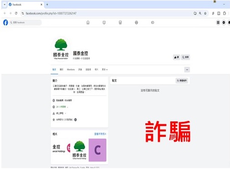
Task: Open the notifications bell icon
Action: tap(229, 23)
